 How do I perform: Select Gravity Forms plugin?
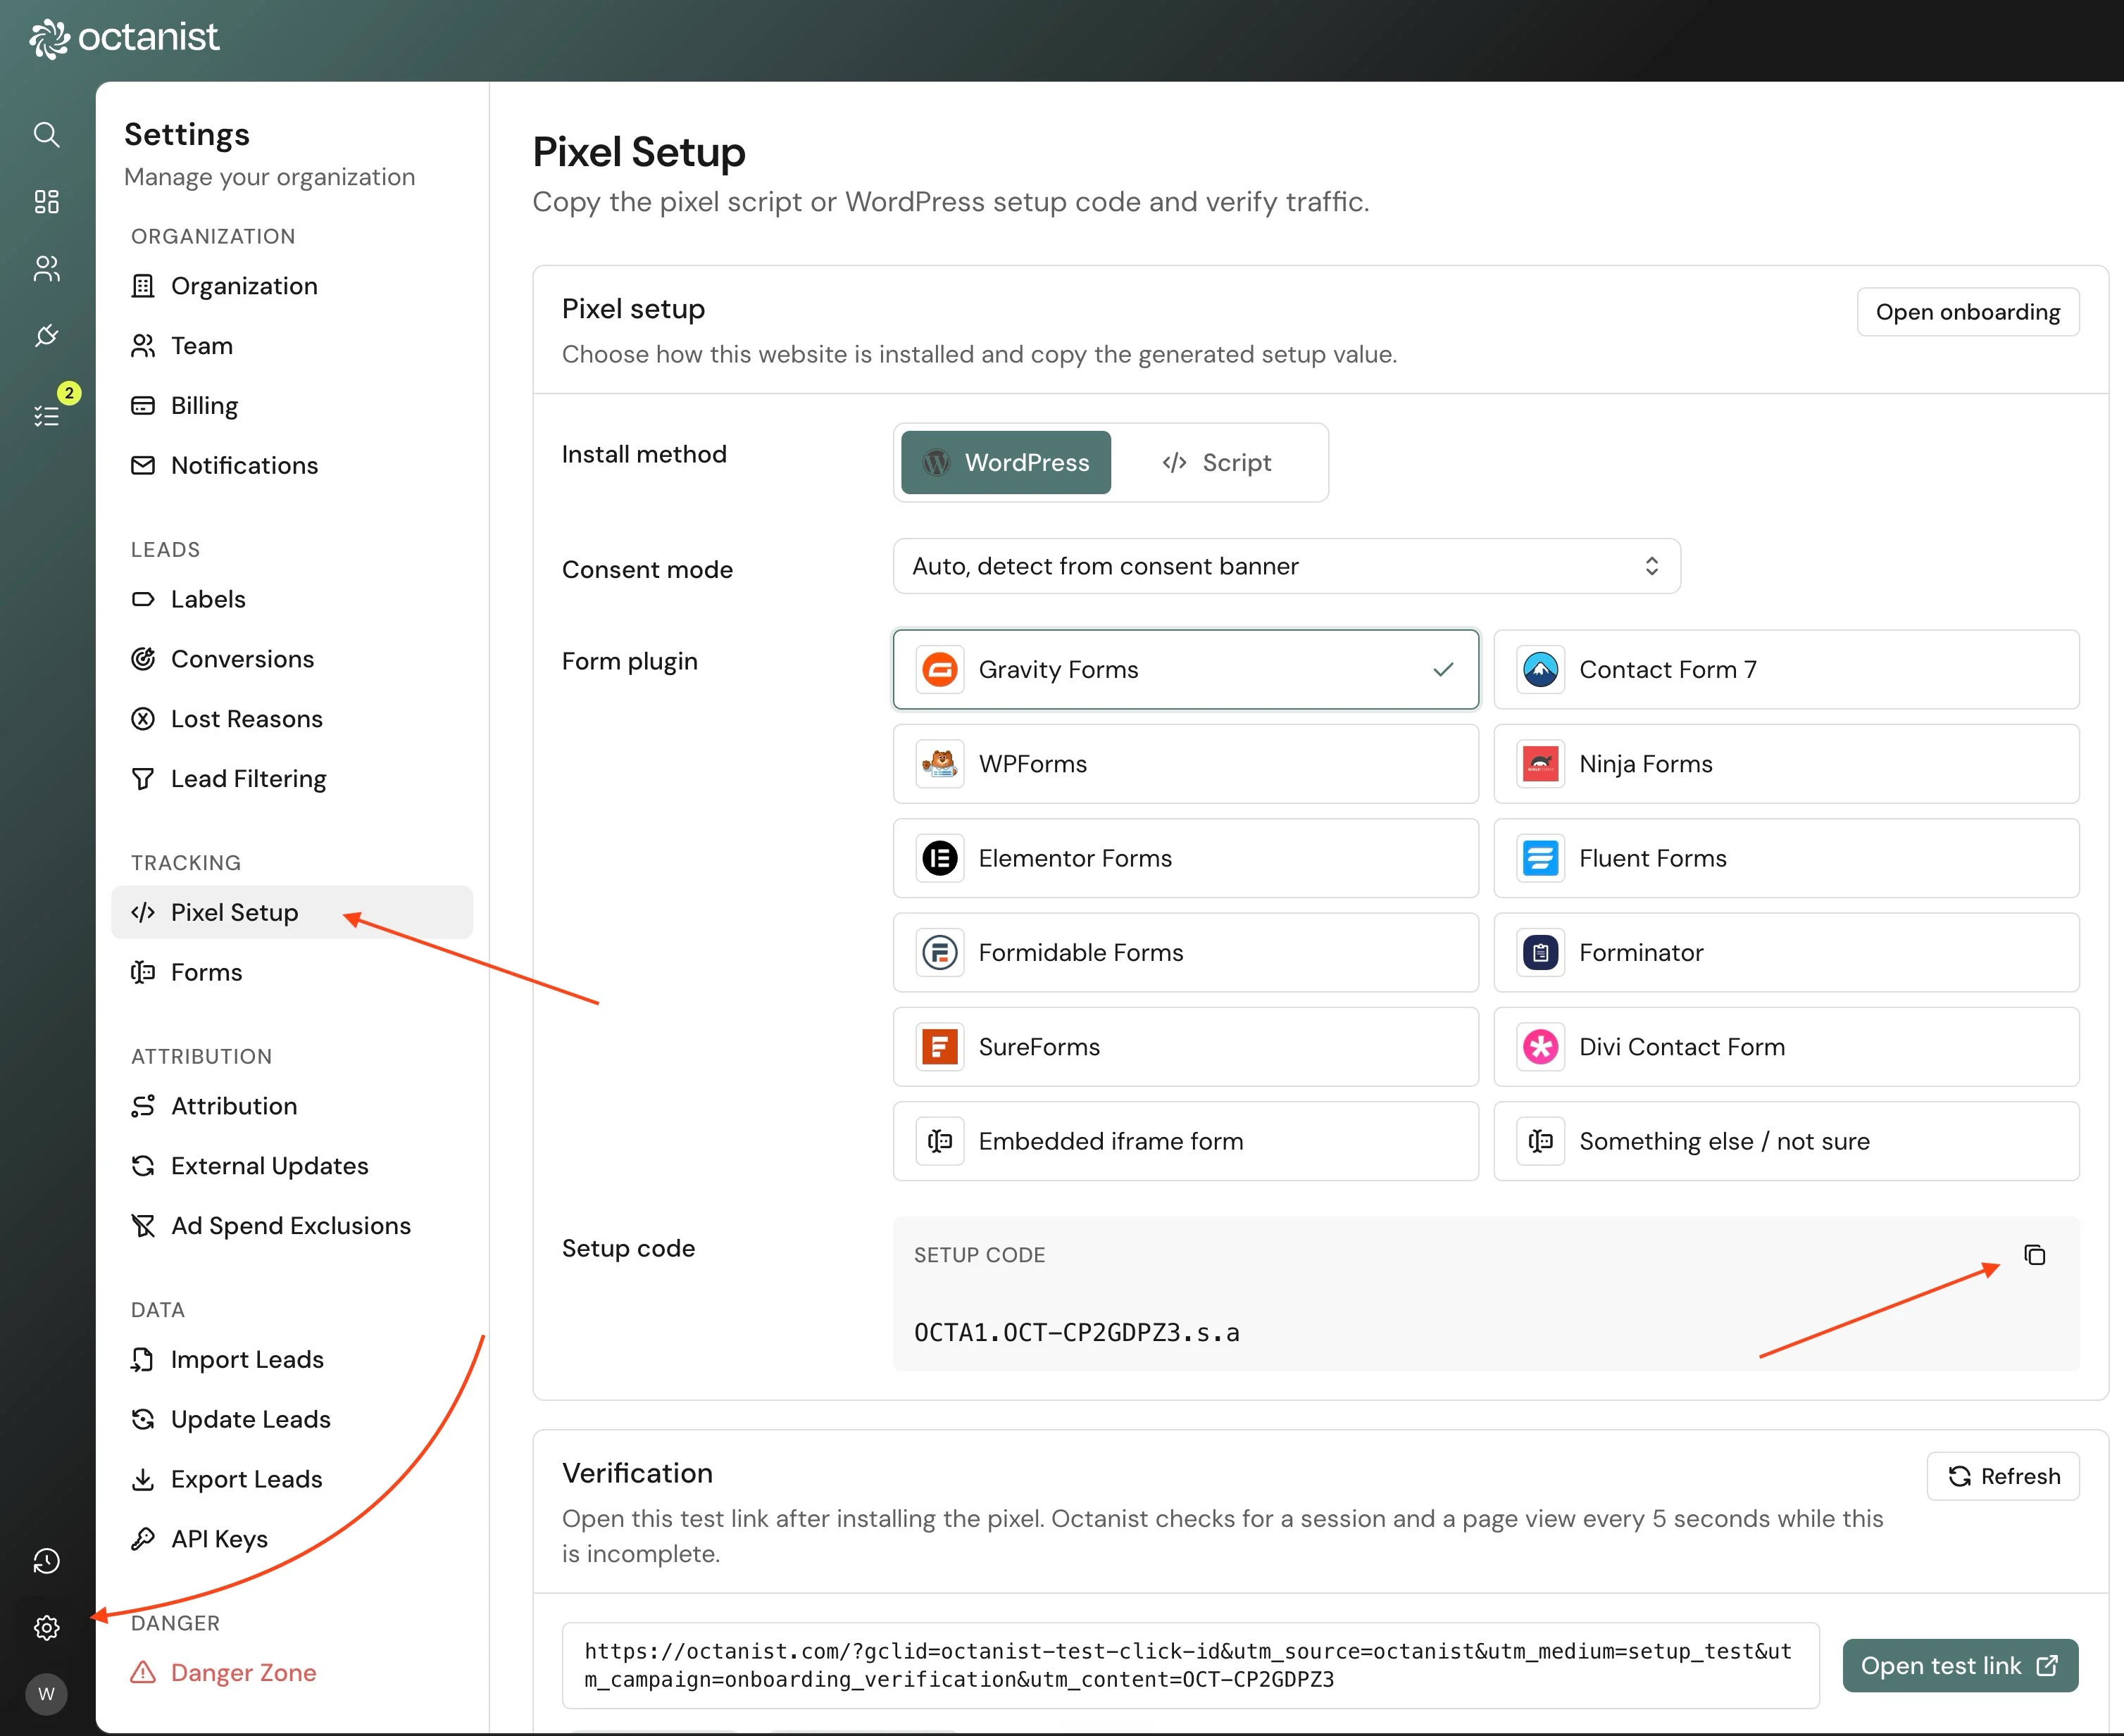tap(1185, 669)
